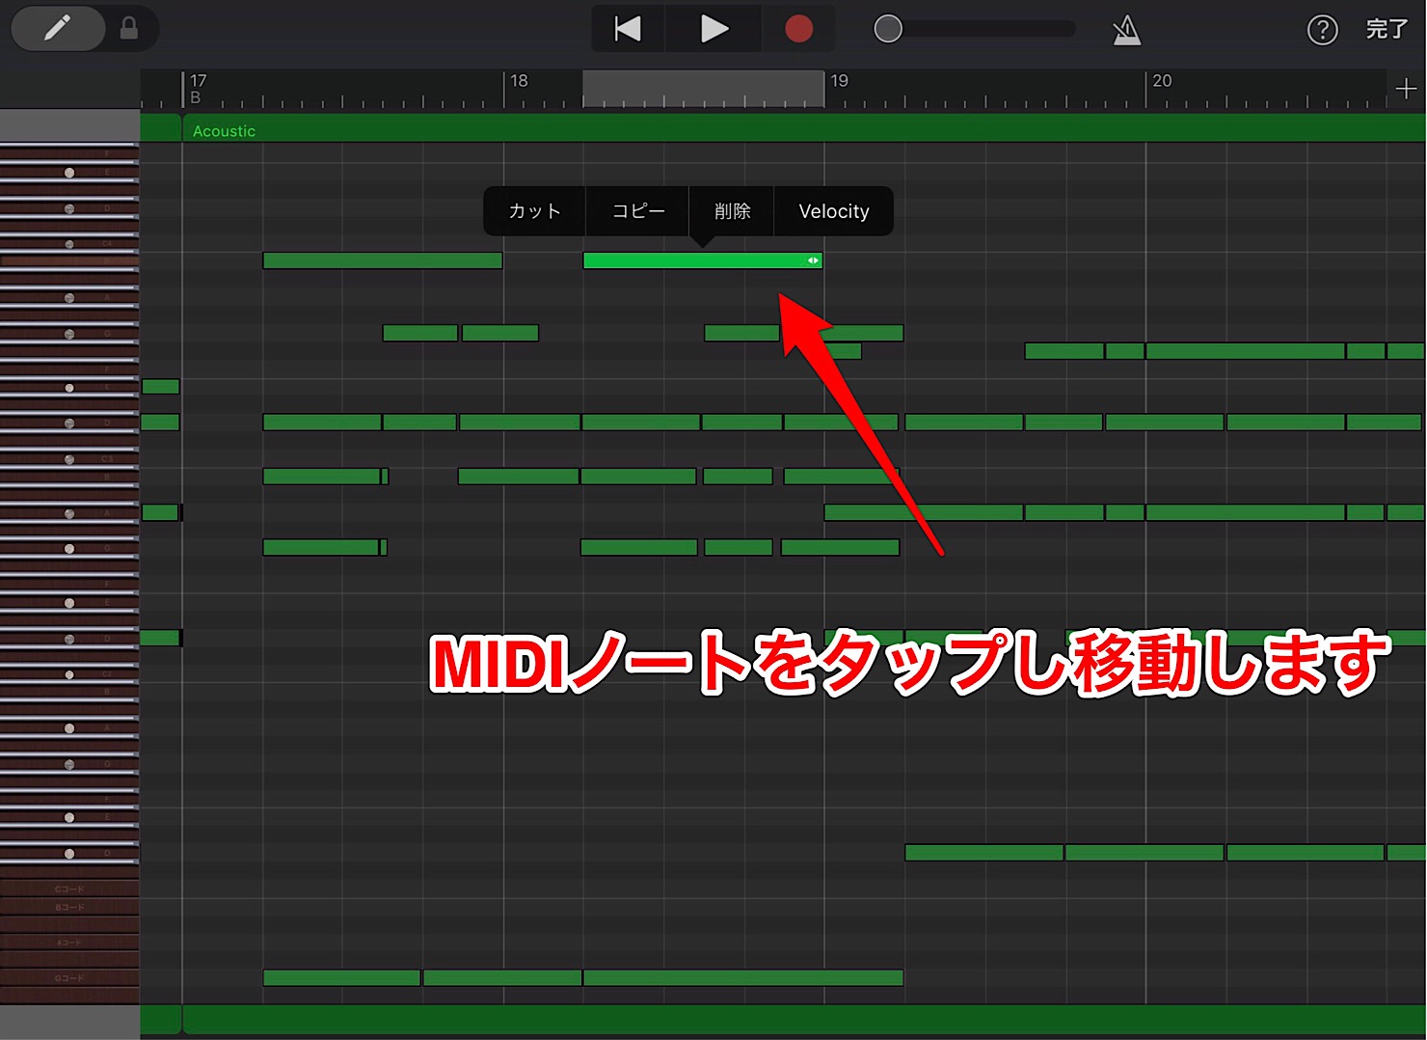Jump to the beginning of the song
The height and width of the screenshot is (1040, 1427).
point(628,29)
